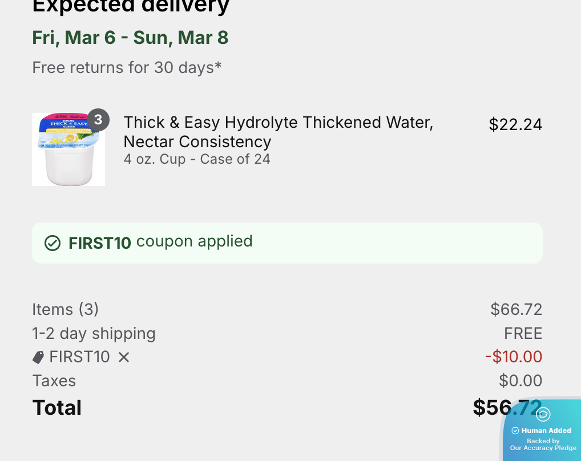The height and width of the screenshot is (461, 581).
Task: Click the quantity badge showing 3
Action: click(98, 119)
